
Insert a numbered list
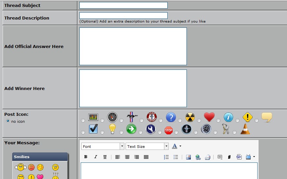[166, 157]
